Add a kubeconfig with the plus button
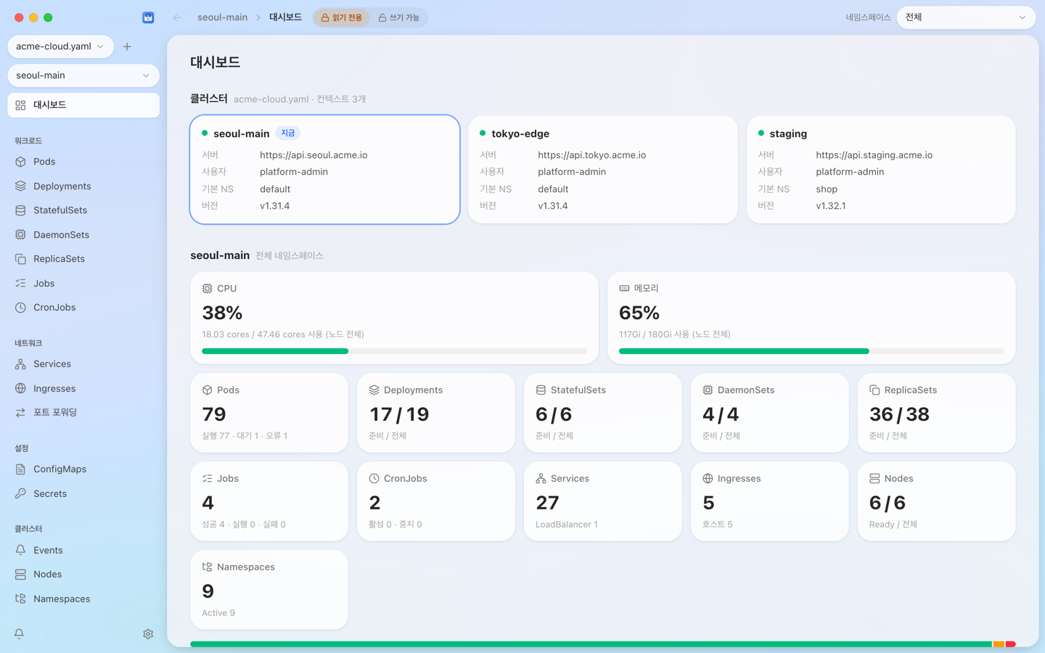 point(127,46)
